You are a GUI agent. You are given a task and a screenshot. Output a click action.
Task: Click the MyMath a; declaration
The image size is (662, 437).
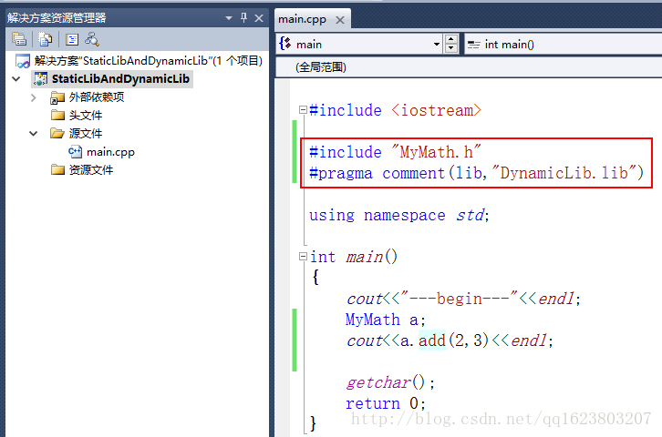pyautogui.click(x=385, y=320)
